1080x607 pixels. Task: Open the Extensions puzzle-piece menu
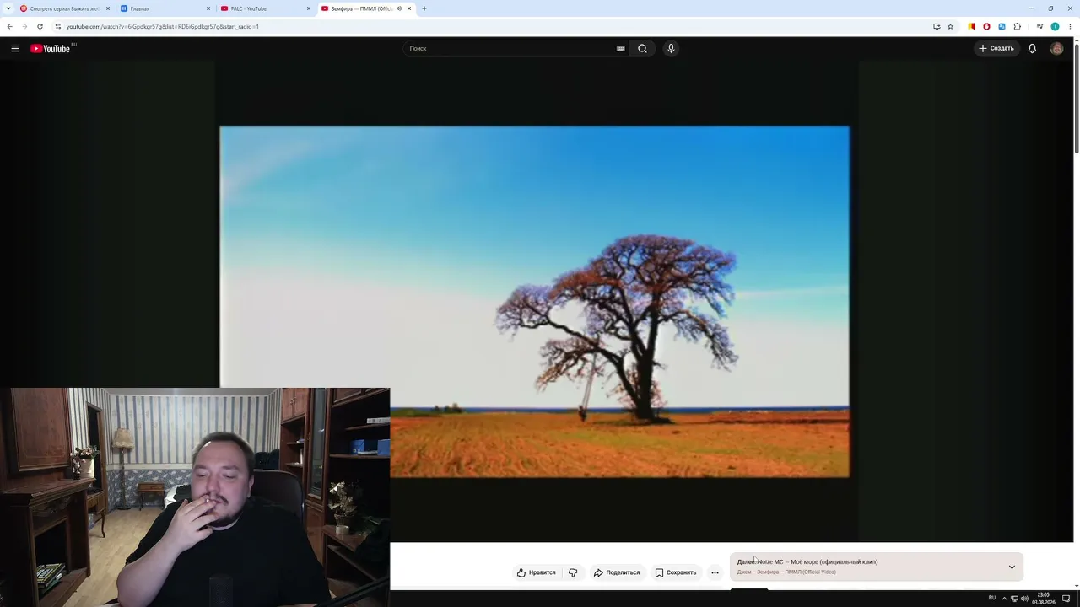pyautogui.click(x=1017, y=27)
